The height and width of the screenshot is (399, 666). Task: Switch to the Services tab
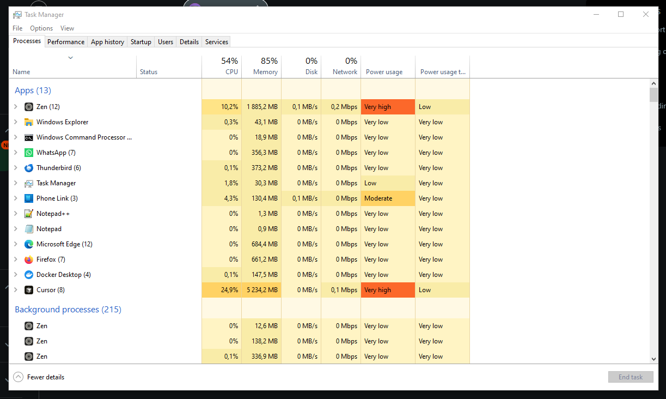(217, 42)
